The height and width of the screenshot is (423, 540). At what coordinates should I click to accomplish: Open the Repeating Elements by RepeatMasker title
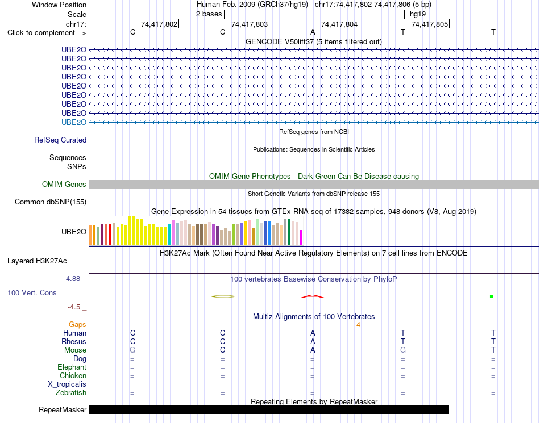(314, 401)
